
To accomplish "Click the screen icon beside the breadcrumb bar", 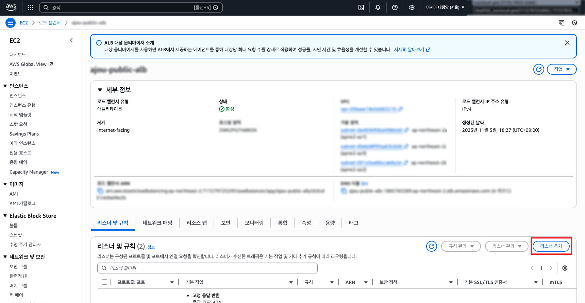I will pyautogui.click(x=562, y=23).
